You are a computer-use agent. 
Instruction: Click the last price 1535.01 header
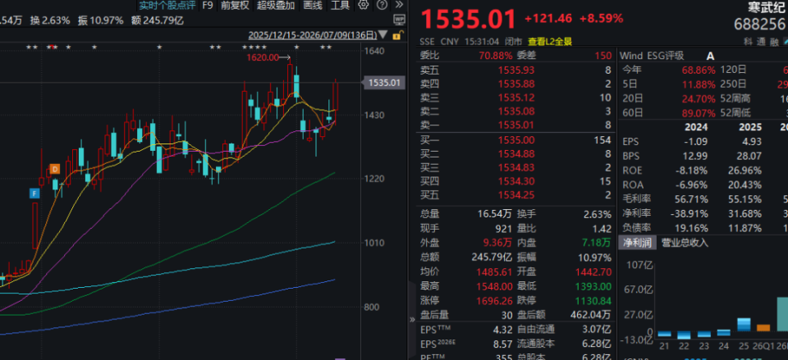click(x=469, y=19)
